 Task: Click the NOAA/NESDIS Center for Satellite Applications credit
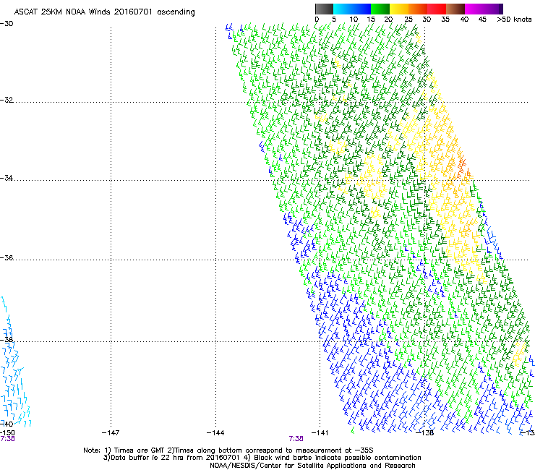pos(312,466)
